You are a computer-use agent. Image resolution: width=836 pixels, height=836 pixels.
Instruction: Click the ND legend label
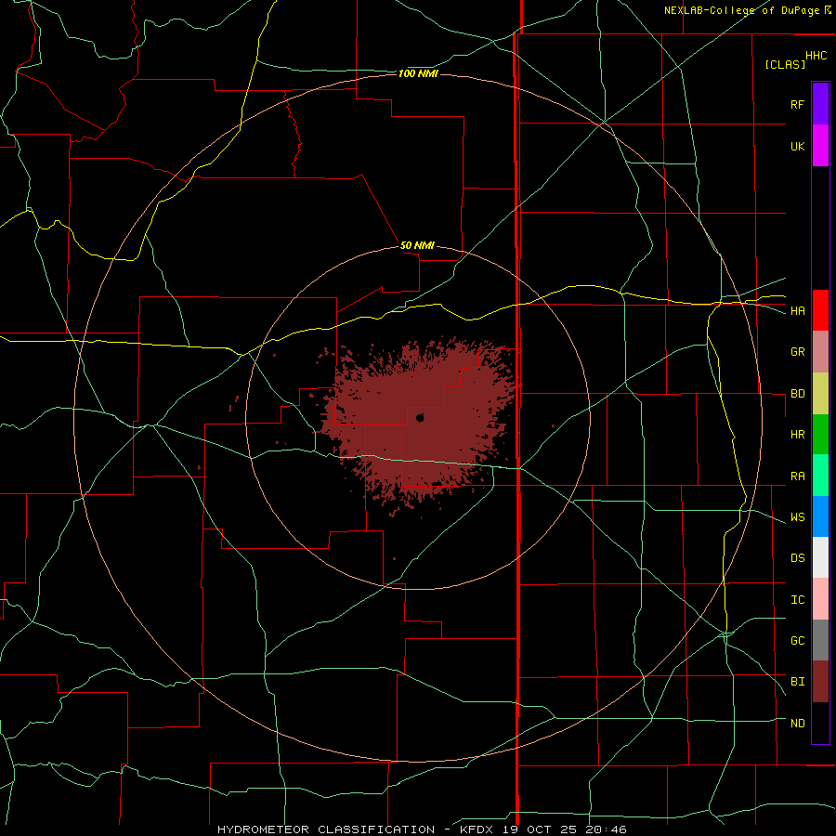pos(797,724)
